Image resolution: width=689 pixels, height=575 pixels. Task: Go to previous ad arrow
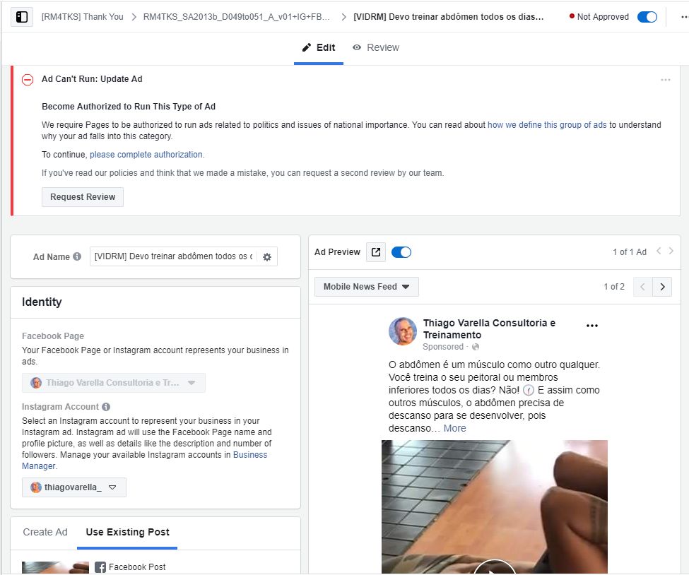tap(659, 251)
